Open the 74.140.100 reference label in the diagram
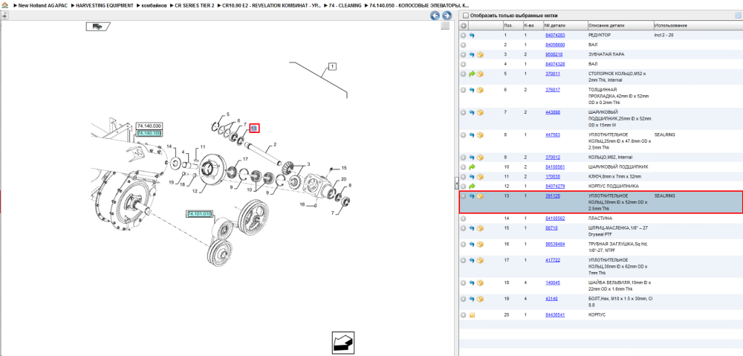 [149, 134]
